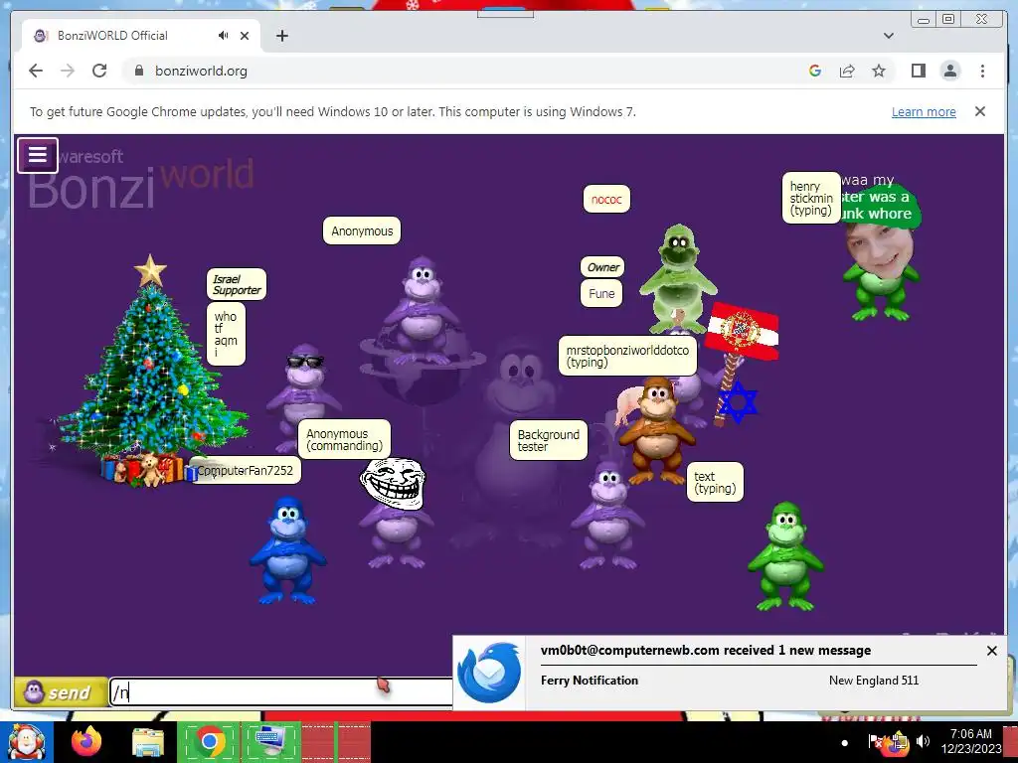Toggle the browser side panel
The width and height of the screenshot is (1018, 763).
click(918, 71)
